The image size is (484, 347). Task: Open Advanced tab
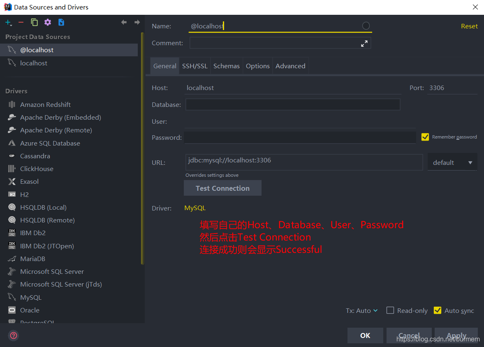point(290,66)
